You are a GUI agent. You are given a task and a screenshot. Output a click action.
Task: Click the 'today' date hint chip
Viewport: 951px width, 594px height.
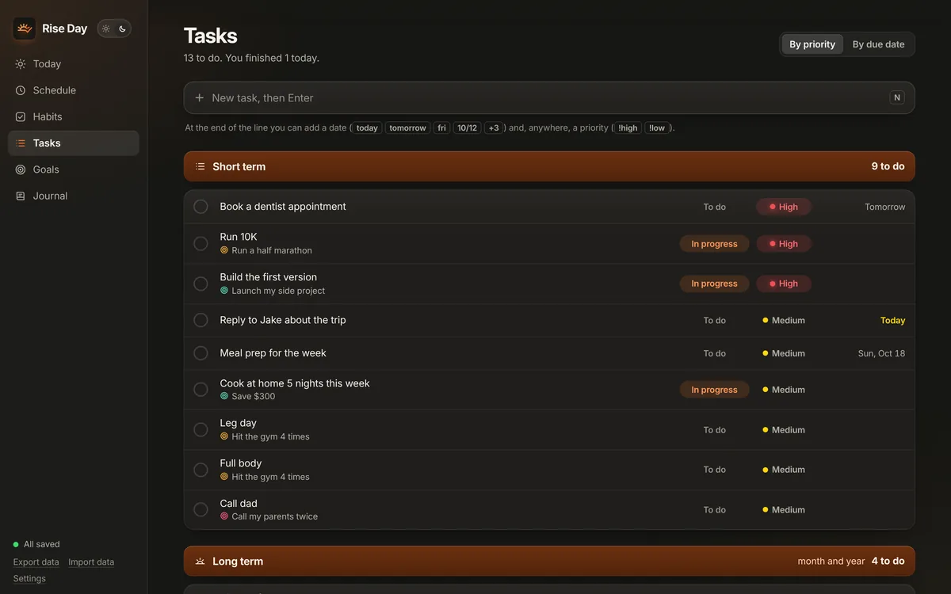coord(367,128)
